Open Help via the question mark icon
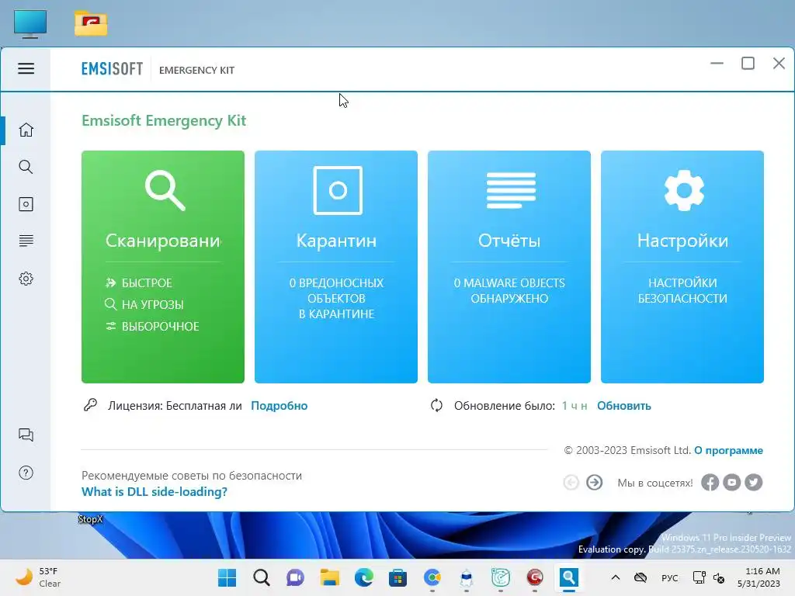This screenshot has width=795, height=596. pyautogui.click(x=26, y=473)
